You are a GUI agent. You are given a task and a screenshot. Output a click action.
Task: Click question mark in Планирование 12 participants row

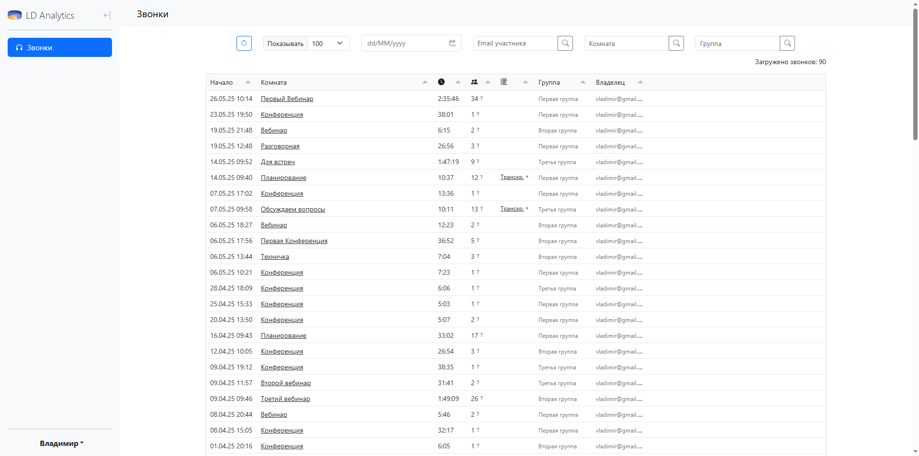coord(482,177)
